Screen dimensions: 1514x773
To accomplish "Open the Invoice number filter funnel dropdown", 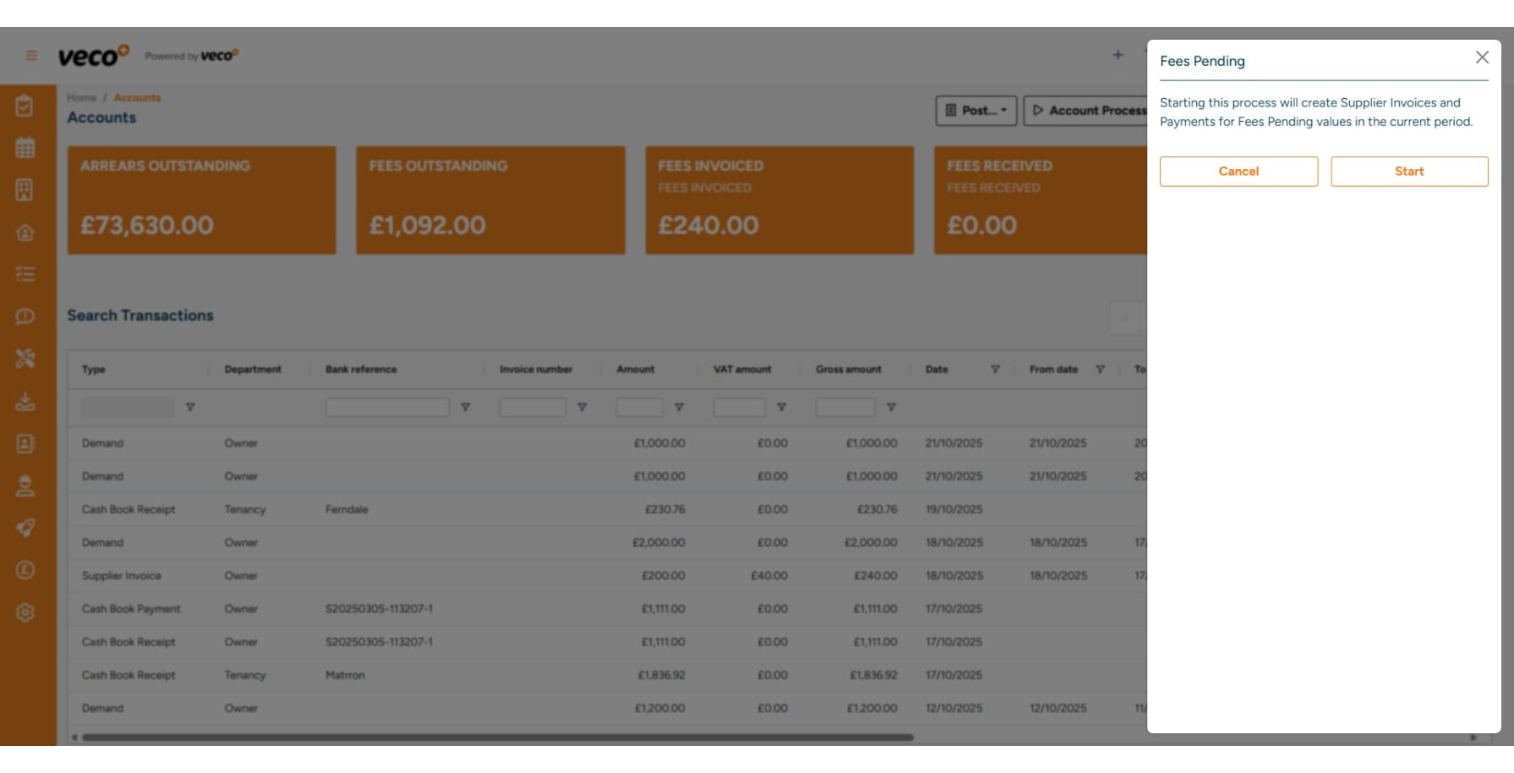I will [x=582, y=407].
